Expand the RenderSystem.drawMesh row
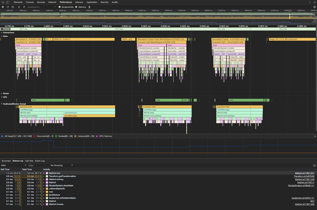 (x=44, y=186)
